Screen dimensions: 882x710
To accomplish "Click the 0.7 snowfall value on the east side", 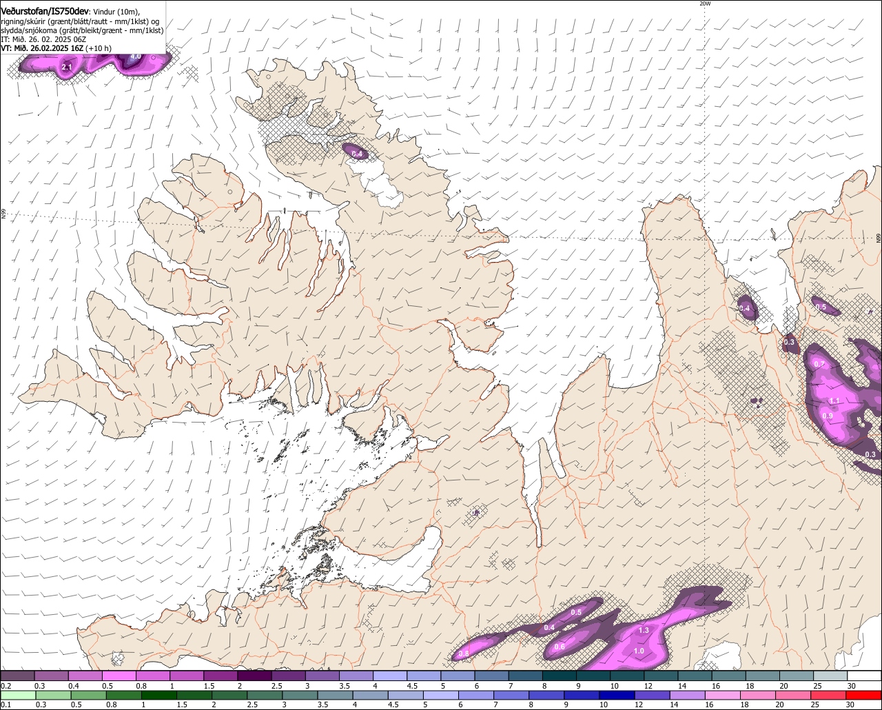I will click(x=819, y=364).
